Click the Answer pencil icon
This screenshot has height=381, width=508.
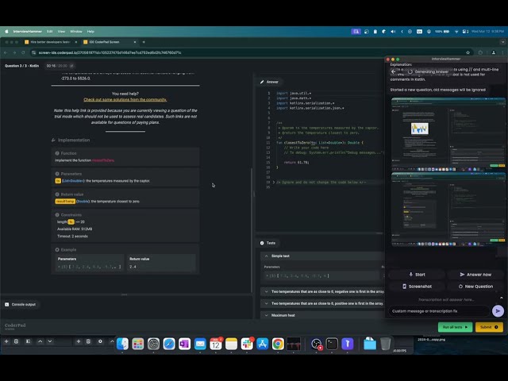click(x=262, y=82)
